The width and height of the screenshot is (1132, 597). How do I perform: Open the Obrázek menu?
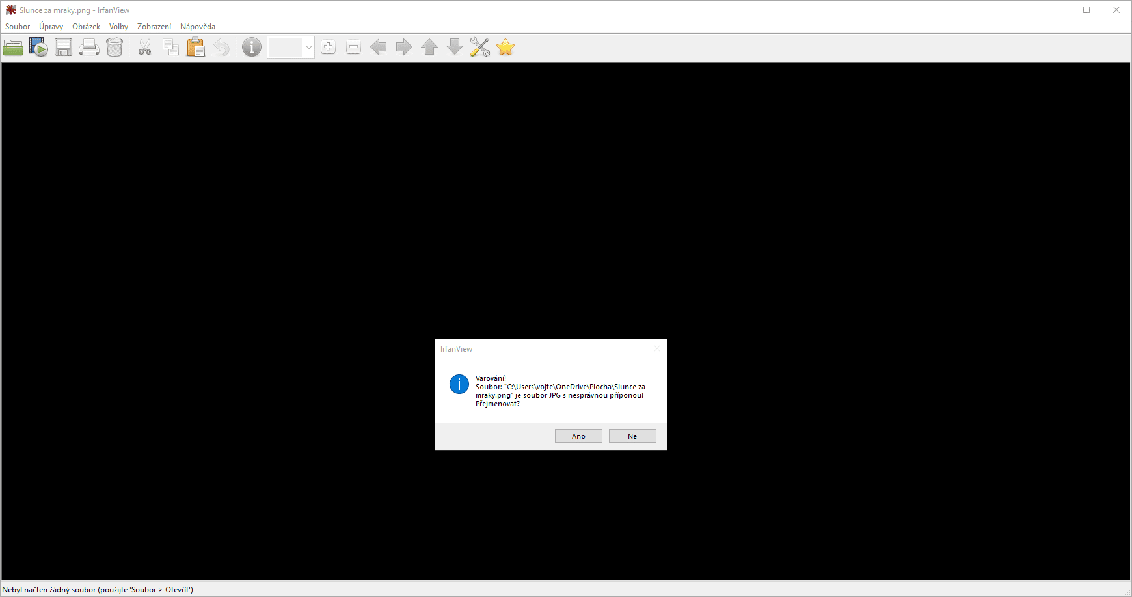86,27
